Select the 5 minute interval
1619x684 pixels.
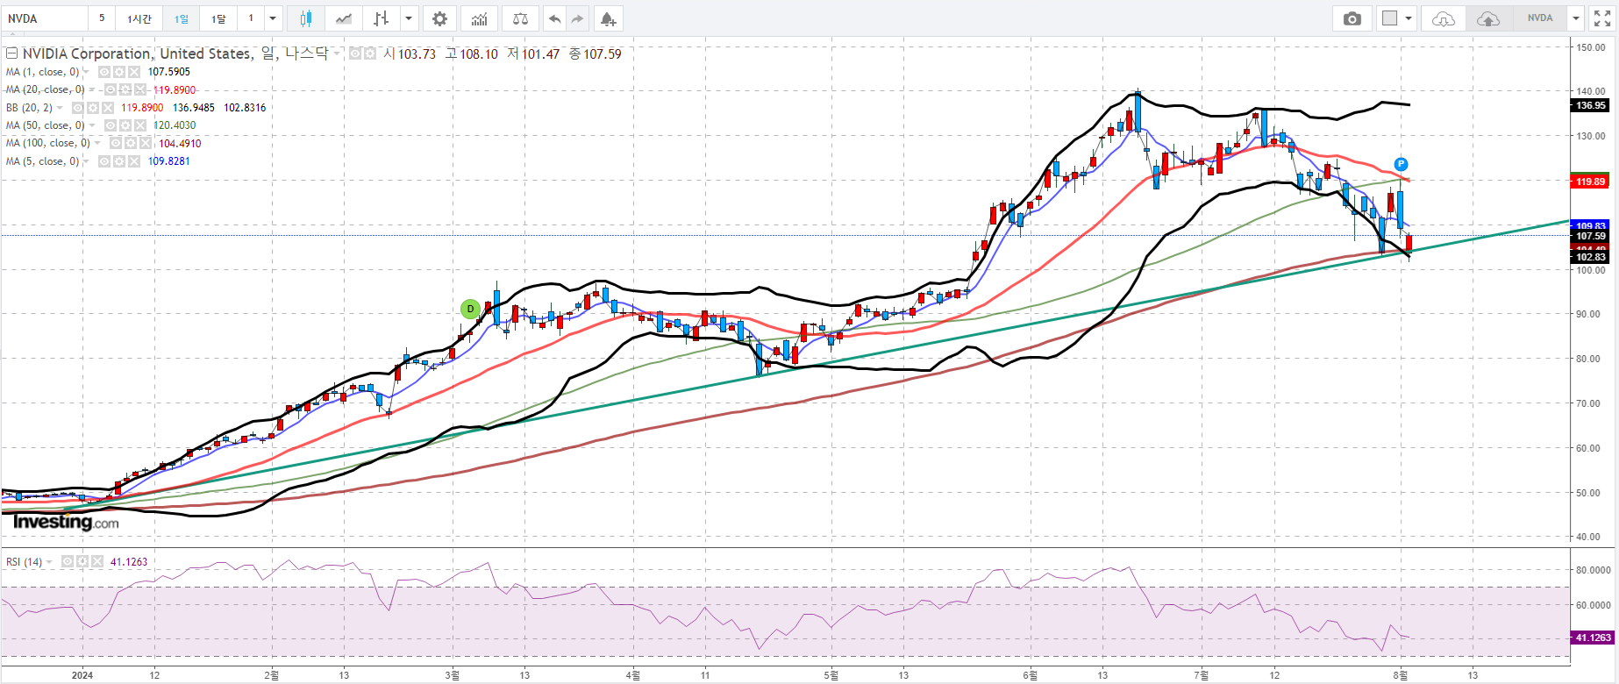(x=102, y=18)
